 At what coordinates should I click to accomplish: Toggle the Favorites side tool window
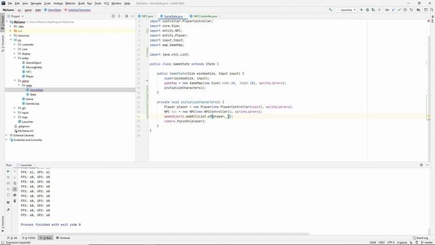pyautogui.click(x=3, y=224)
